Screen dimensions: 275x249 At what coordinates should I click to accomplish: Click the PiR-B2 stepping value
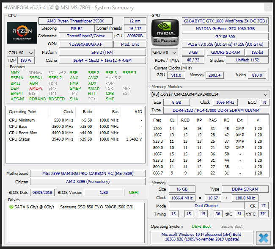pos(77,29)
